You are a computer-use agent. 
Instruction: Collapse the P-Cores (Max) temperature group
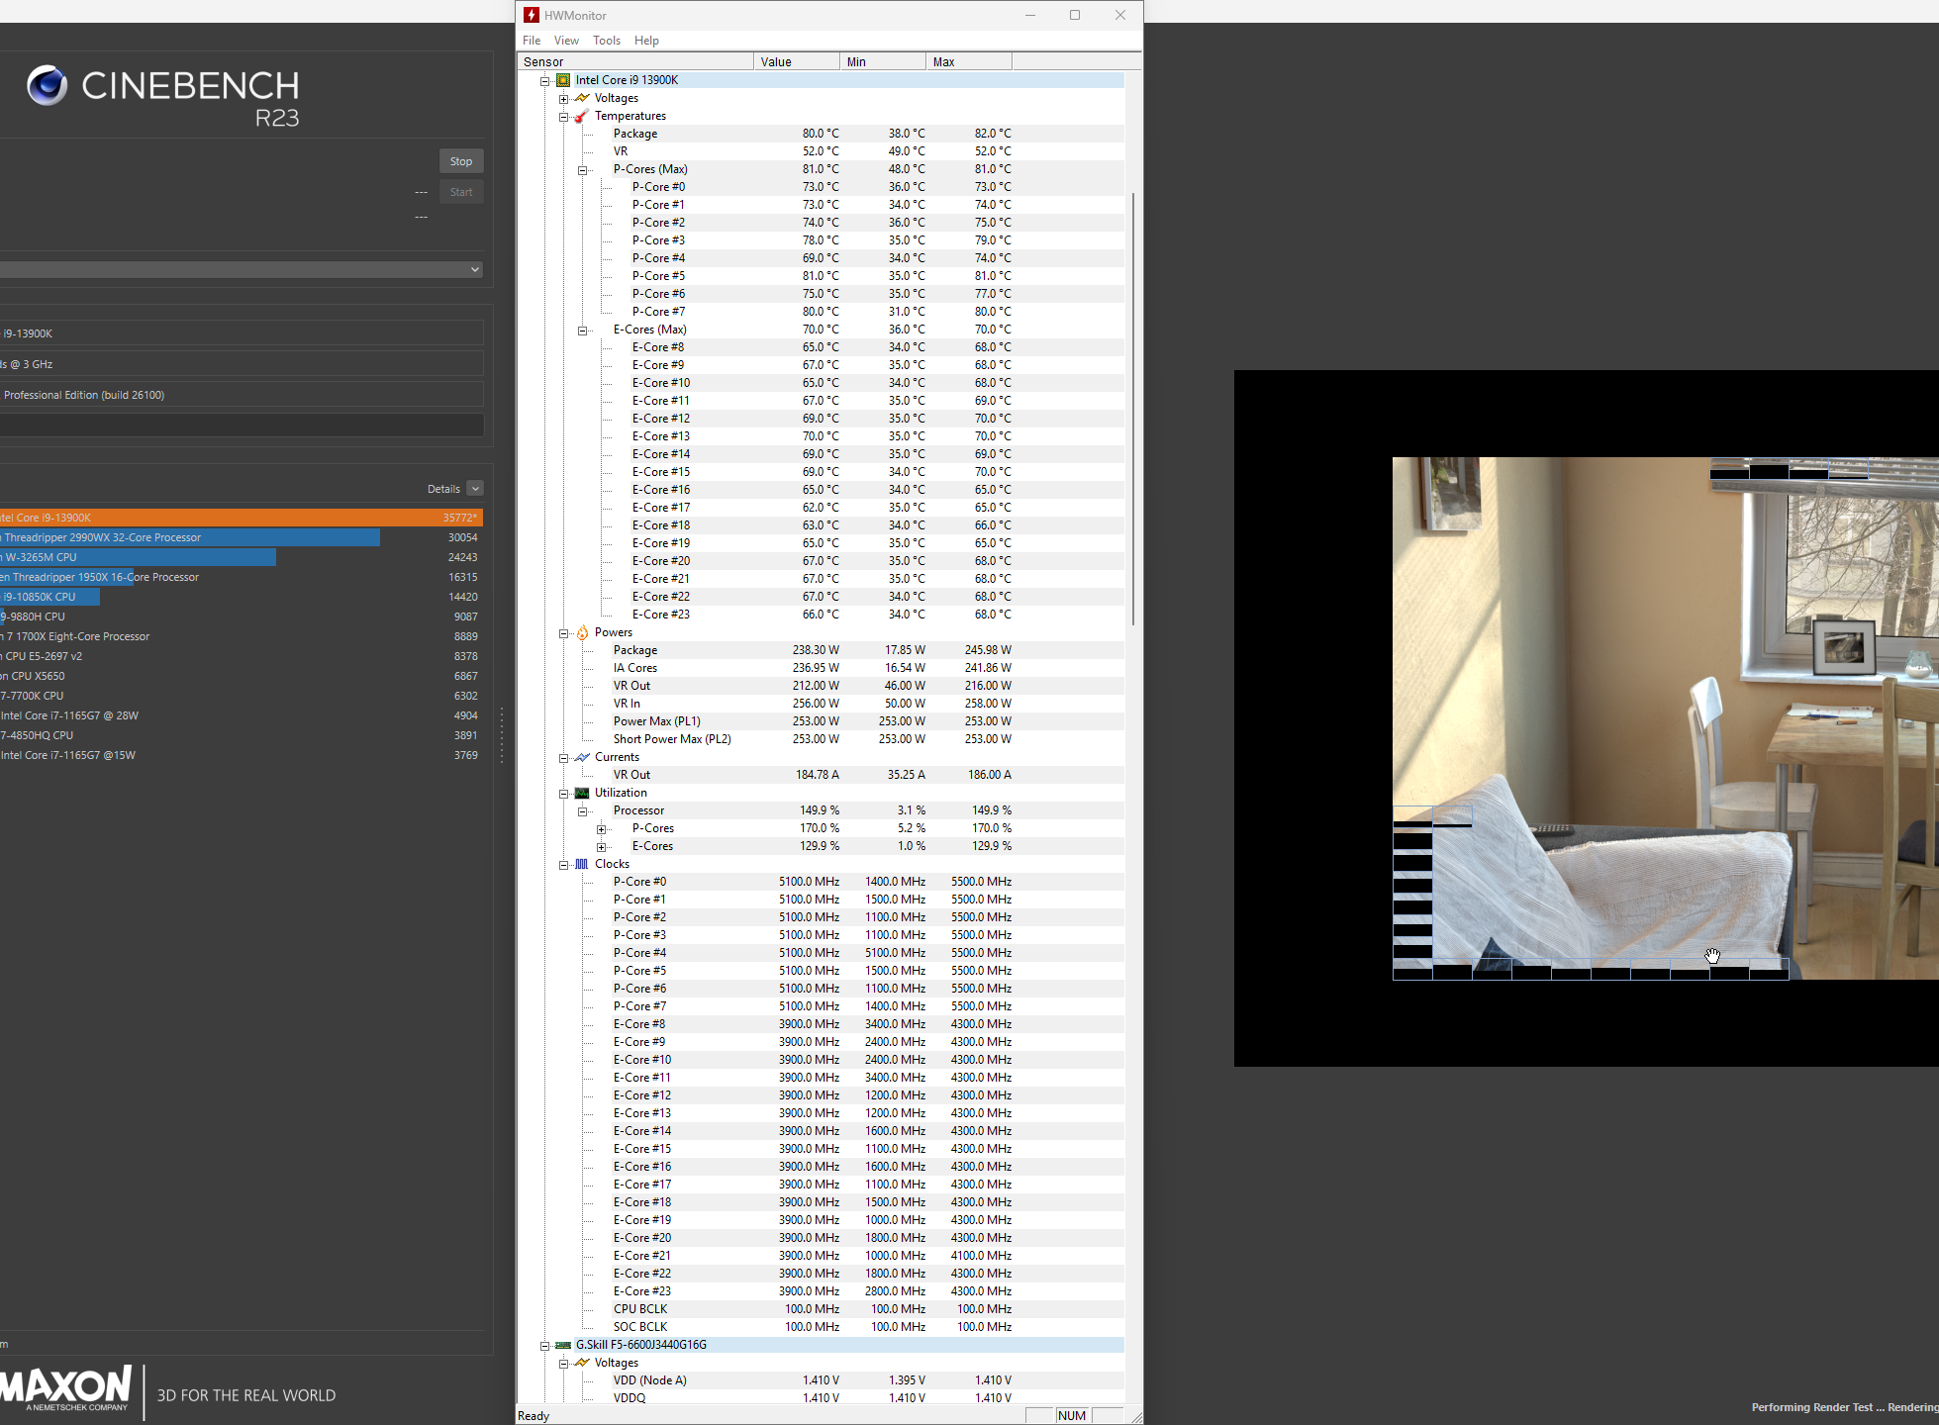(x=583, y=170)
